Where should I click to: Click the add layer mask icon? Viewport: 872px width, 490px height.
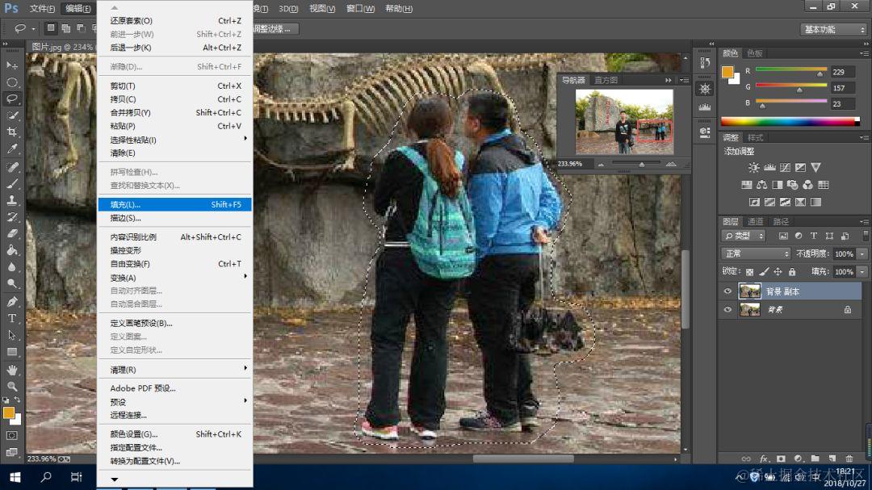pos(781,459)
